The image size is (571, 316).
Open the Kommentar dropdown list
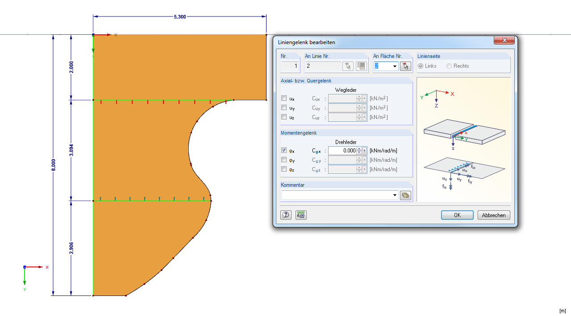(x=395, y=195)
